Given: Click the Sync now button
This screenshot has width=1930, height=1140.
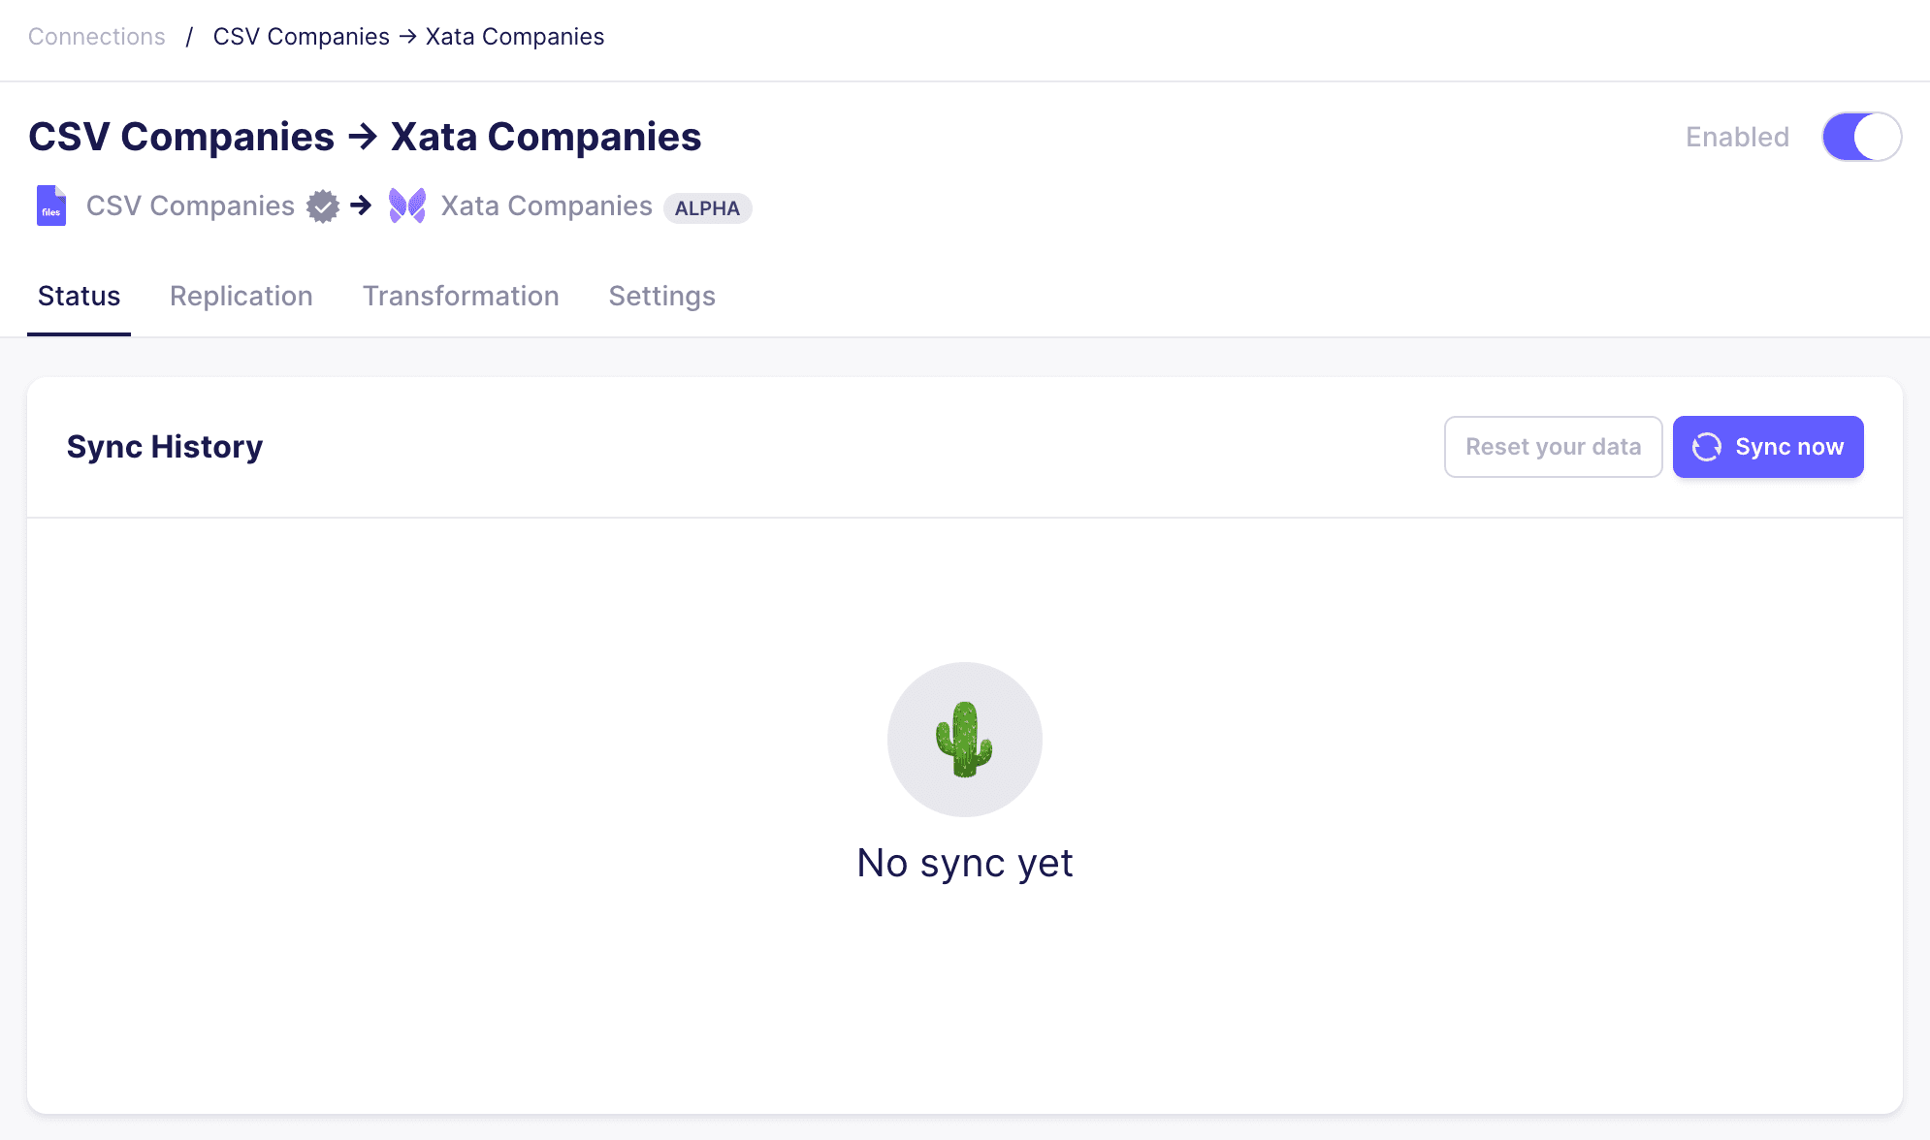Looking at the screenshot, I should point(1768,447).
